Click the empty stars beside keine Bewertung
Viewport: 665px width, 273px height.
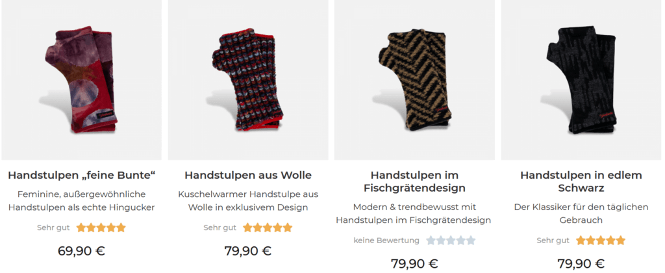(451, 240)
